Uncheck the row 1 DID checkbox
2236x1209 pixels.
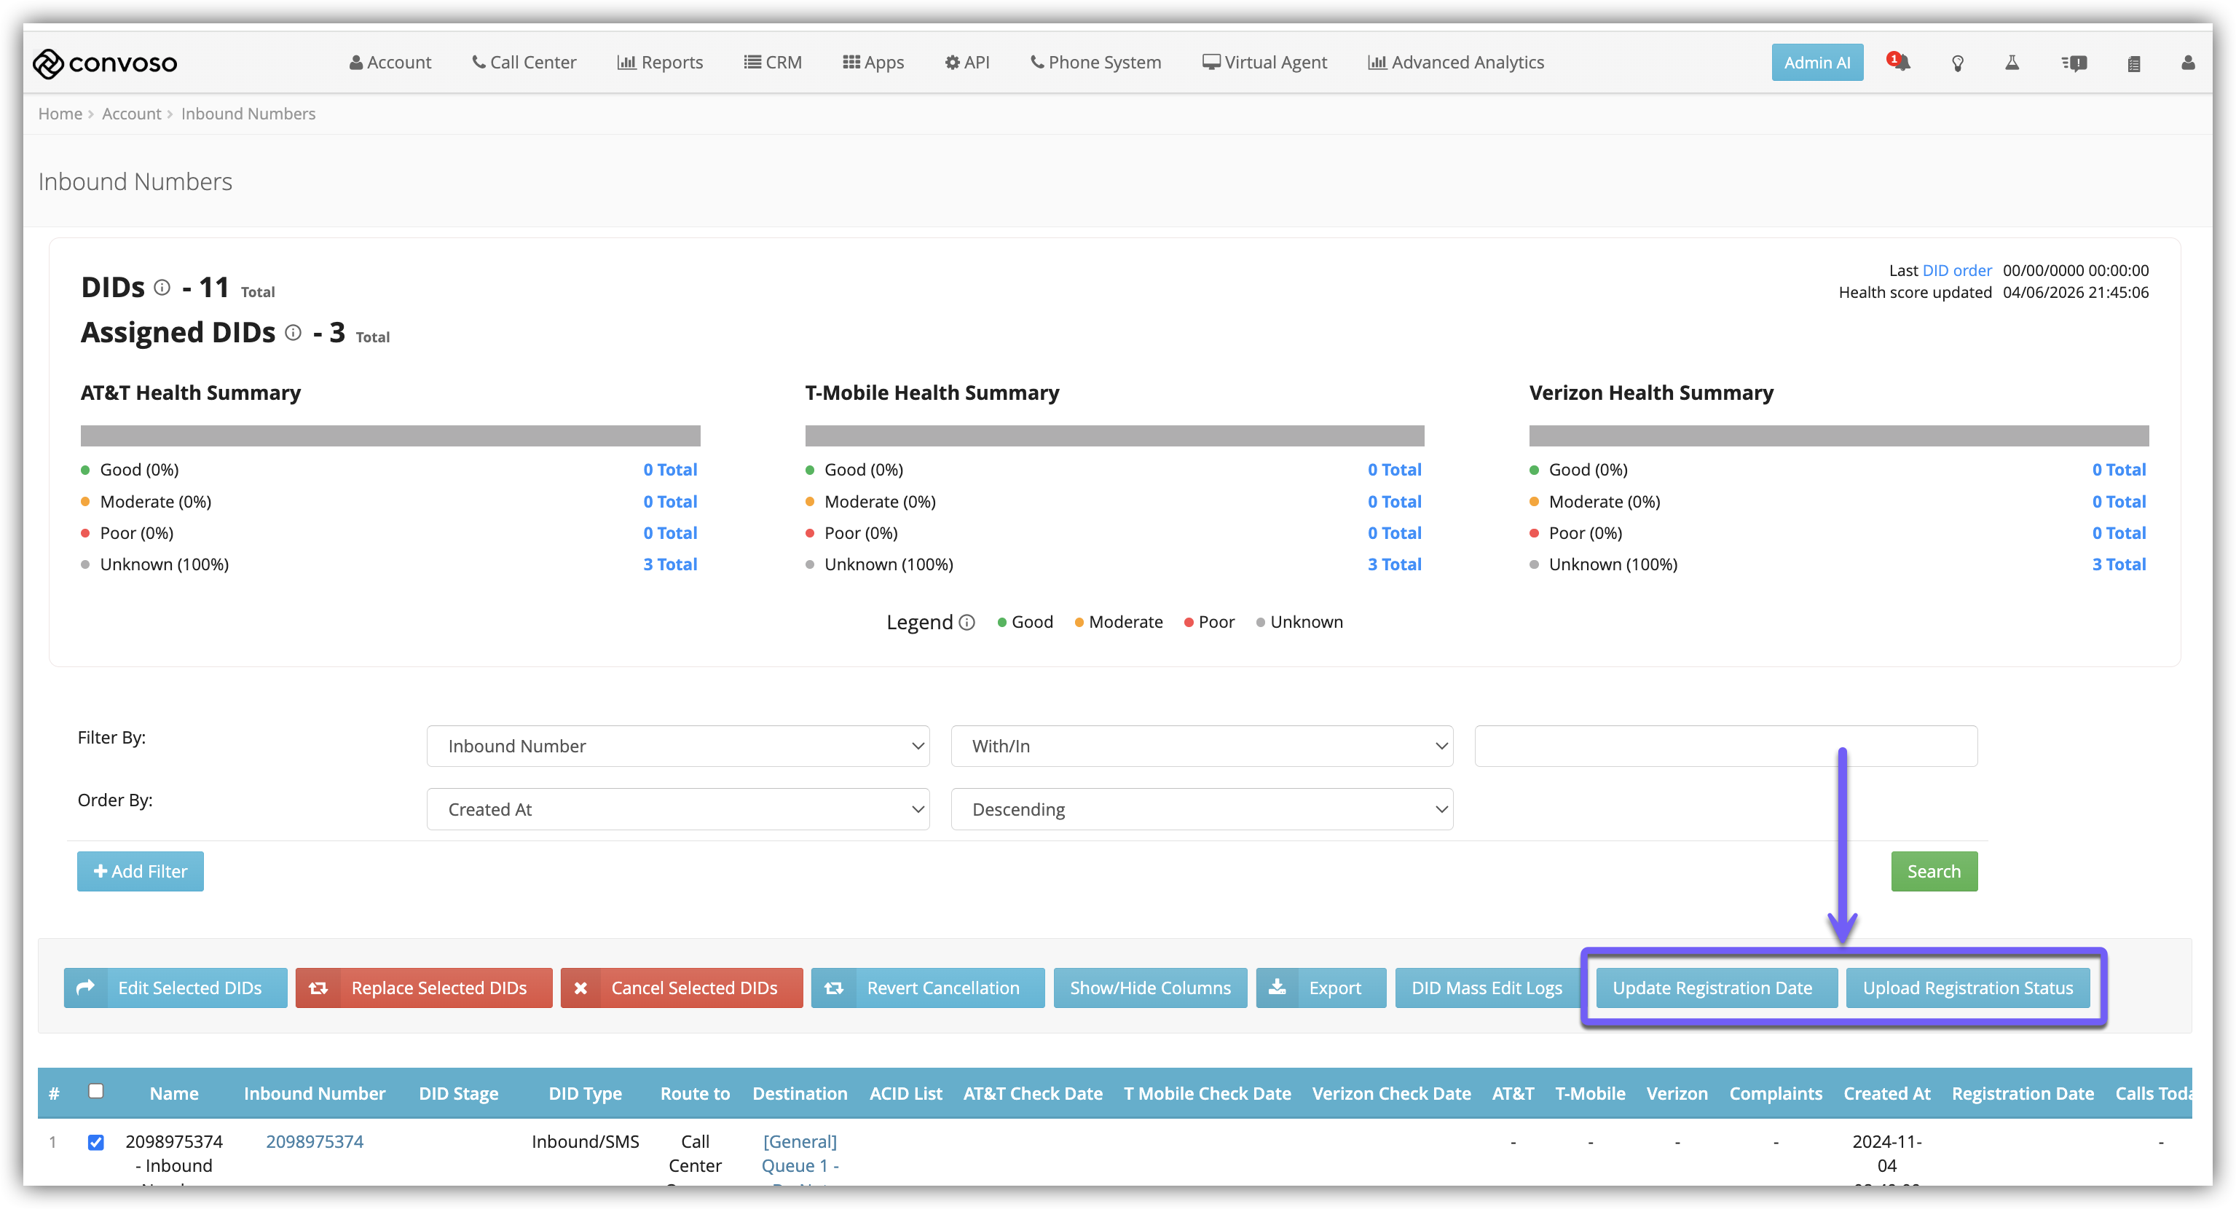(x=96, y=1142)
